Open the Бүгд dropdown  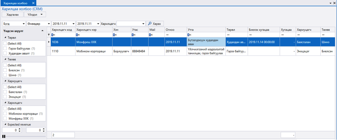coord(14,24)
